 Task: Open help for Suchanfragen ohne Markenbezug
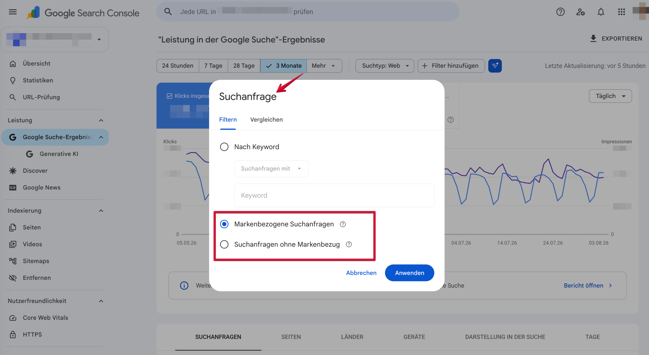[349, 244]
